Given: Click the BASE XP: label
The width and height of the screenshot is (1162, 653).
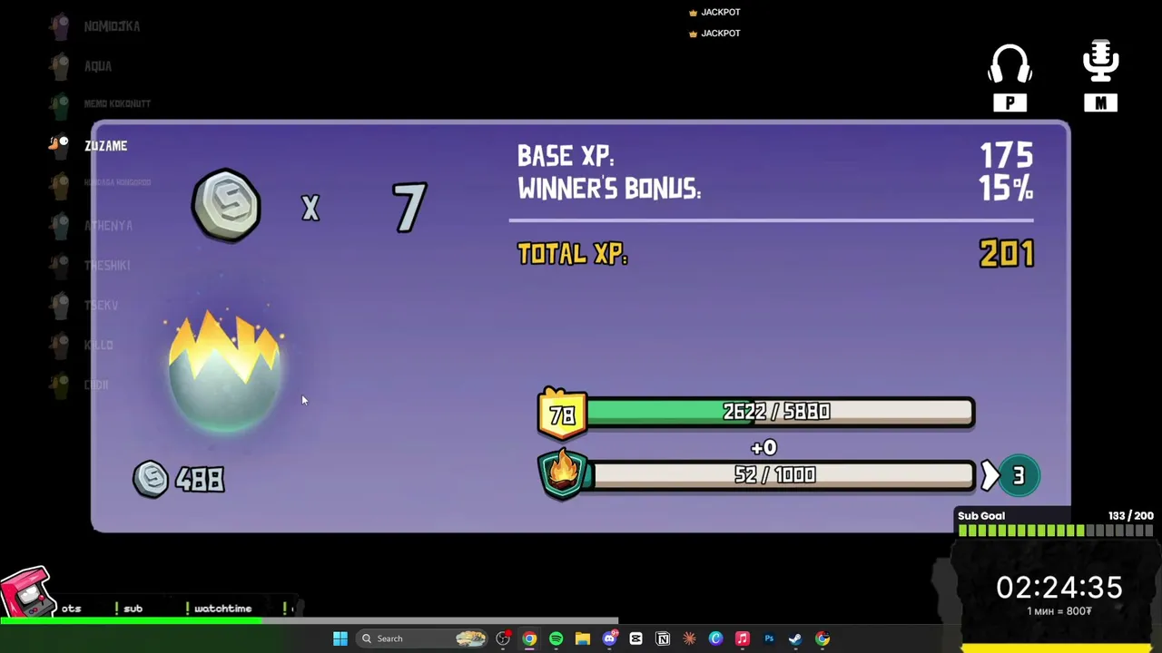Looking at the screenshot, I should (566, 157).
